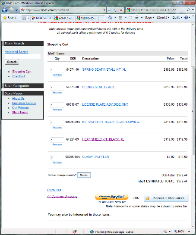Click the Refresh page icon
196x235 pixels.
115,10
